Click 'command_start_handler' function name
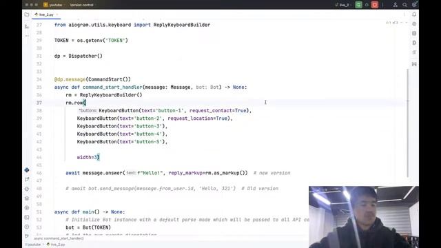The height and width of the screenshot is (248, 441). coord(112,87)
